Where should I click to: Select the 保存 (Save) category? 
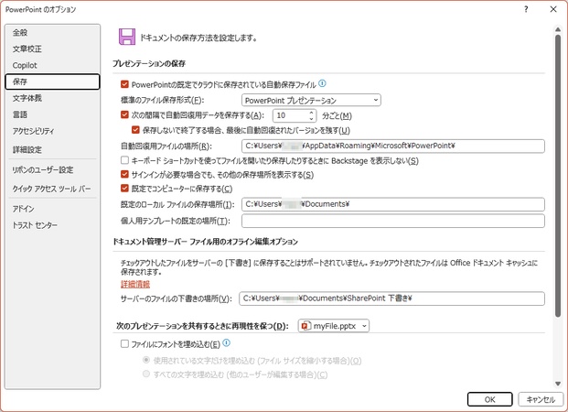pyautogui.click(x=52, y=81)
